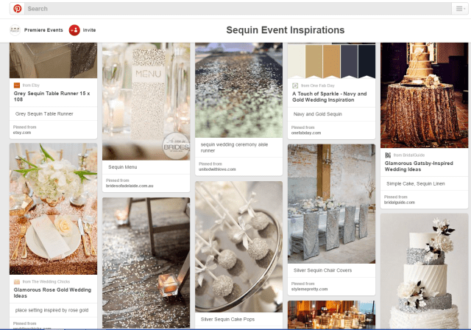Click the red Invite icon
The image size is (471, 330).
(74, 30)
